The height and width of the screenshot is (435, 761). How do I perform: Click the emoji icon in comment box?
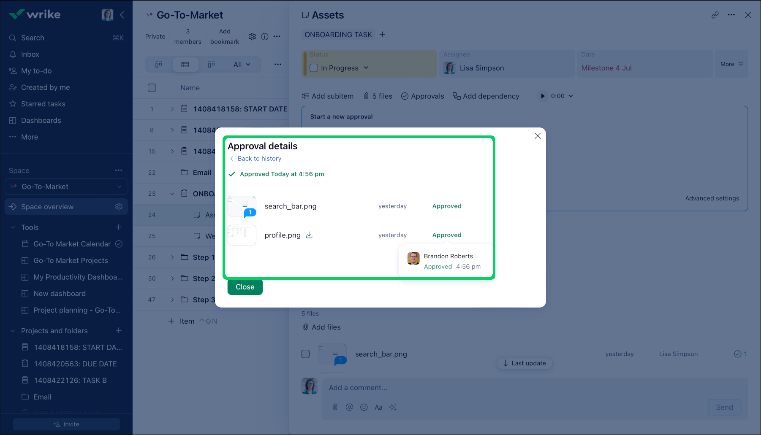click(364, 407)
